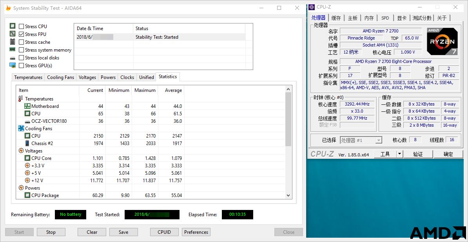The image size is (468, 242).
Task: Click the CPU Core voltage row icon
Action: pyautogui.click(x=27, y=158)
